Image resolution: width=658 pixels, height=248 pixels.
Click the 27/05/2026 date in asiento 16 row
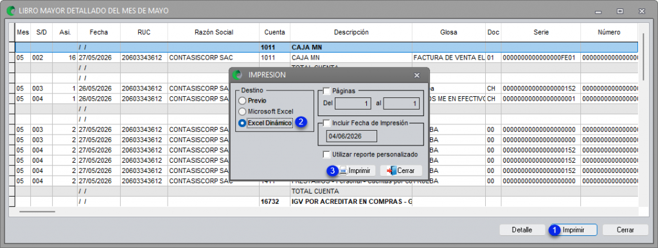tap(98, 57)
